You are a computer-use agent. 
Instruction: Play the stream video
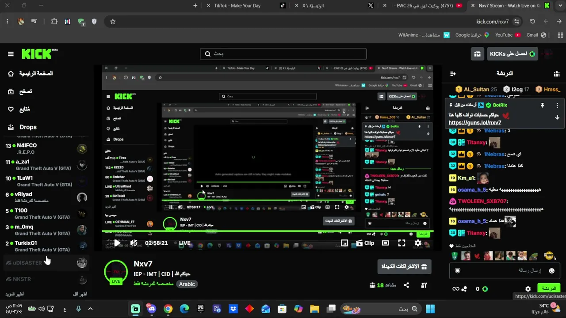click(117, 243)
